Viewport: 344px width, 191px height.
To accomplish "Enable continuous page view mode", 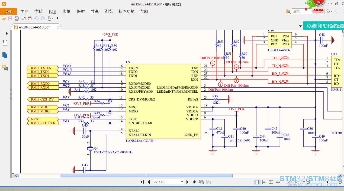I will coord(264,182).
